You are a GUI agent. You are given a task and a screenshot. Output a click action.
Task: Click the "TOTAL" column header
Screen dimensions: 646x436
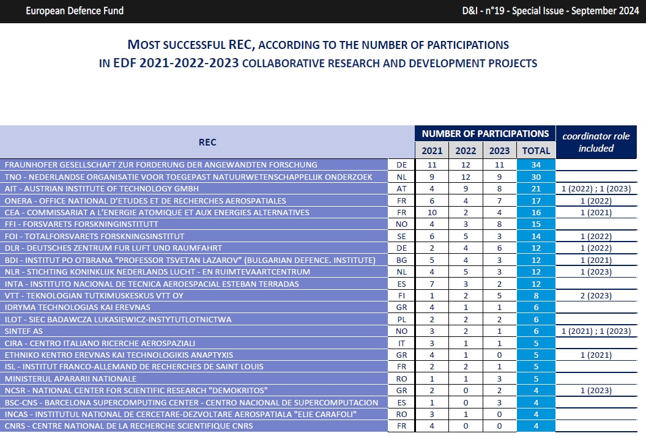[536, 150]
